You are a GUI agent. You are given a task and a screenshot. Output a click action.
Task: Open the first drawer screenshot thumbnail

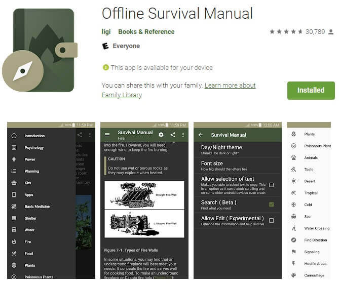[51, 200]
